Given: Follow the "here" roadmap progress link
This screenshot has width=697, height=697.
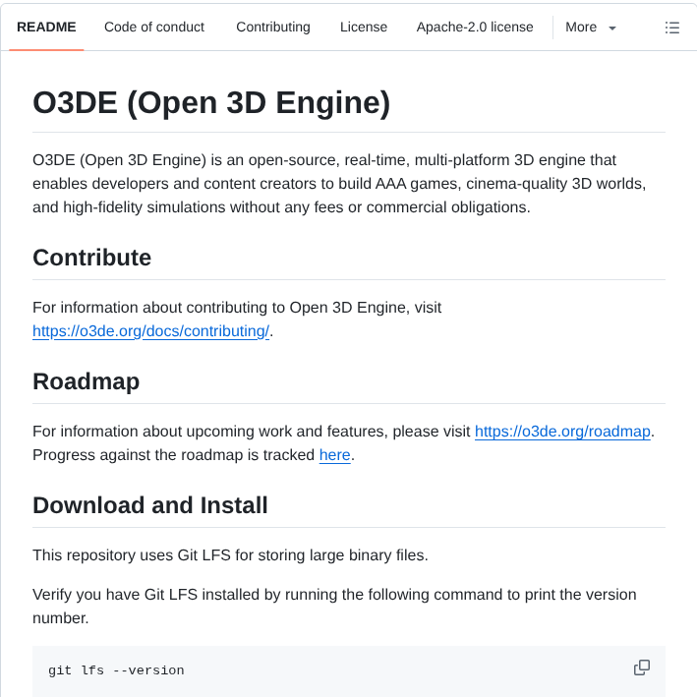Looking at the screenshot, I should (x=334, y=455).
